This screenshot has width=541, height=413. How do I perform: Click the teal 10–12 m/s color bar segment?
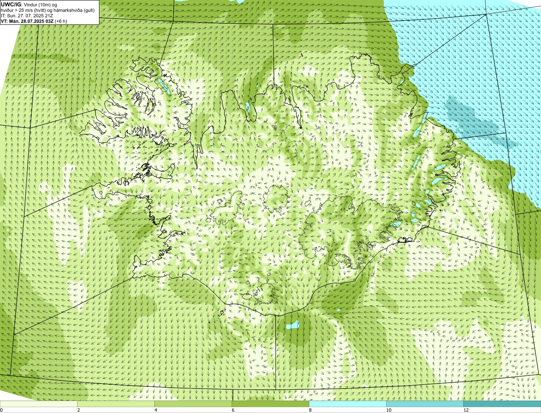(425, 404)
